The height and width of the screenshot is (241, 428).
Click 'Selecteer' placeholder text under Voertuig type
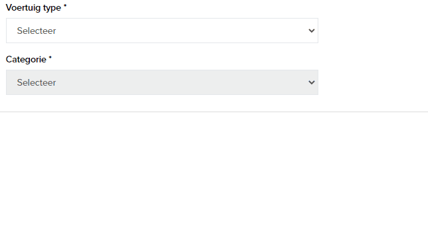click(37, 31)
